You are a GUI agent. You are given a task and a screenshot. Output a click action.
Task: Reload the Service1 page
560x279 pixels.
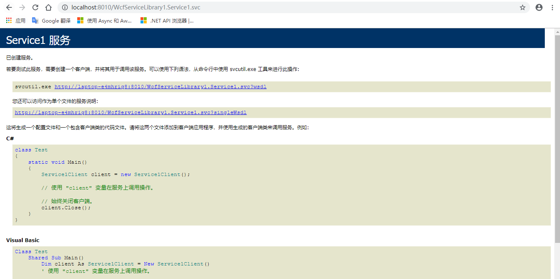tap(35, 7)
